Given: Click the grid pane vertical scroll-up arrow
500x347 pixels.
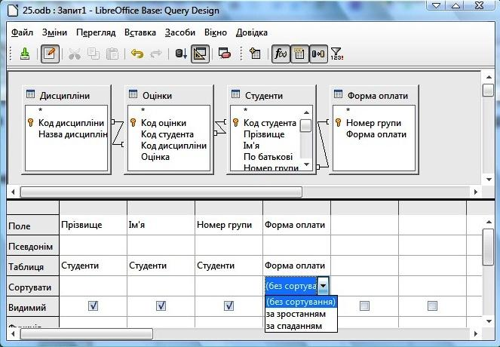Looking at the screenshot, I should pyautogui.click(x=489, y=222).
